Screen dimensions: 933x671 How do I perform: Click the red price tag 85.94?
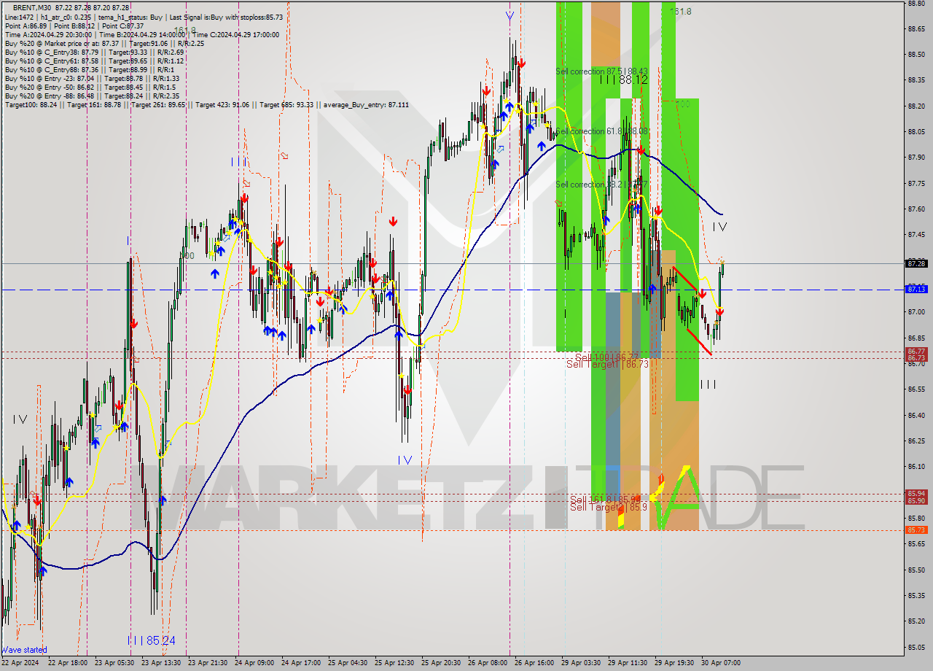[x=916, y=494]
